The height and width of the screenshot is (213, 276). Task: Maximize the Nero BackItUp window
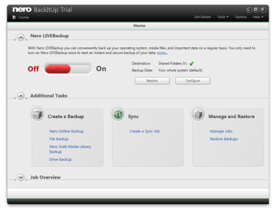pos(256,10)
